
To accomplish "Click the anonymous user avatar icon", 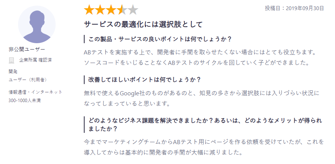I will 36,24.
